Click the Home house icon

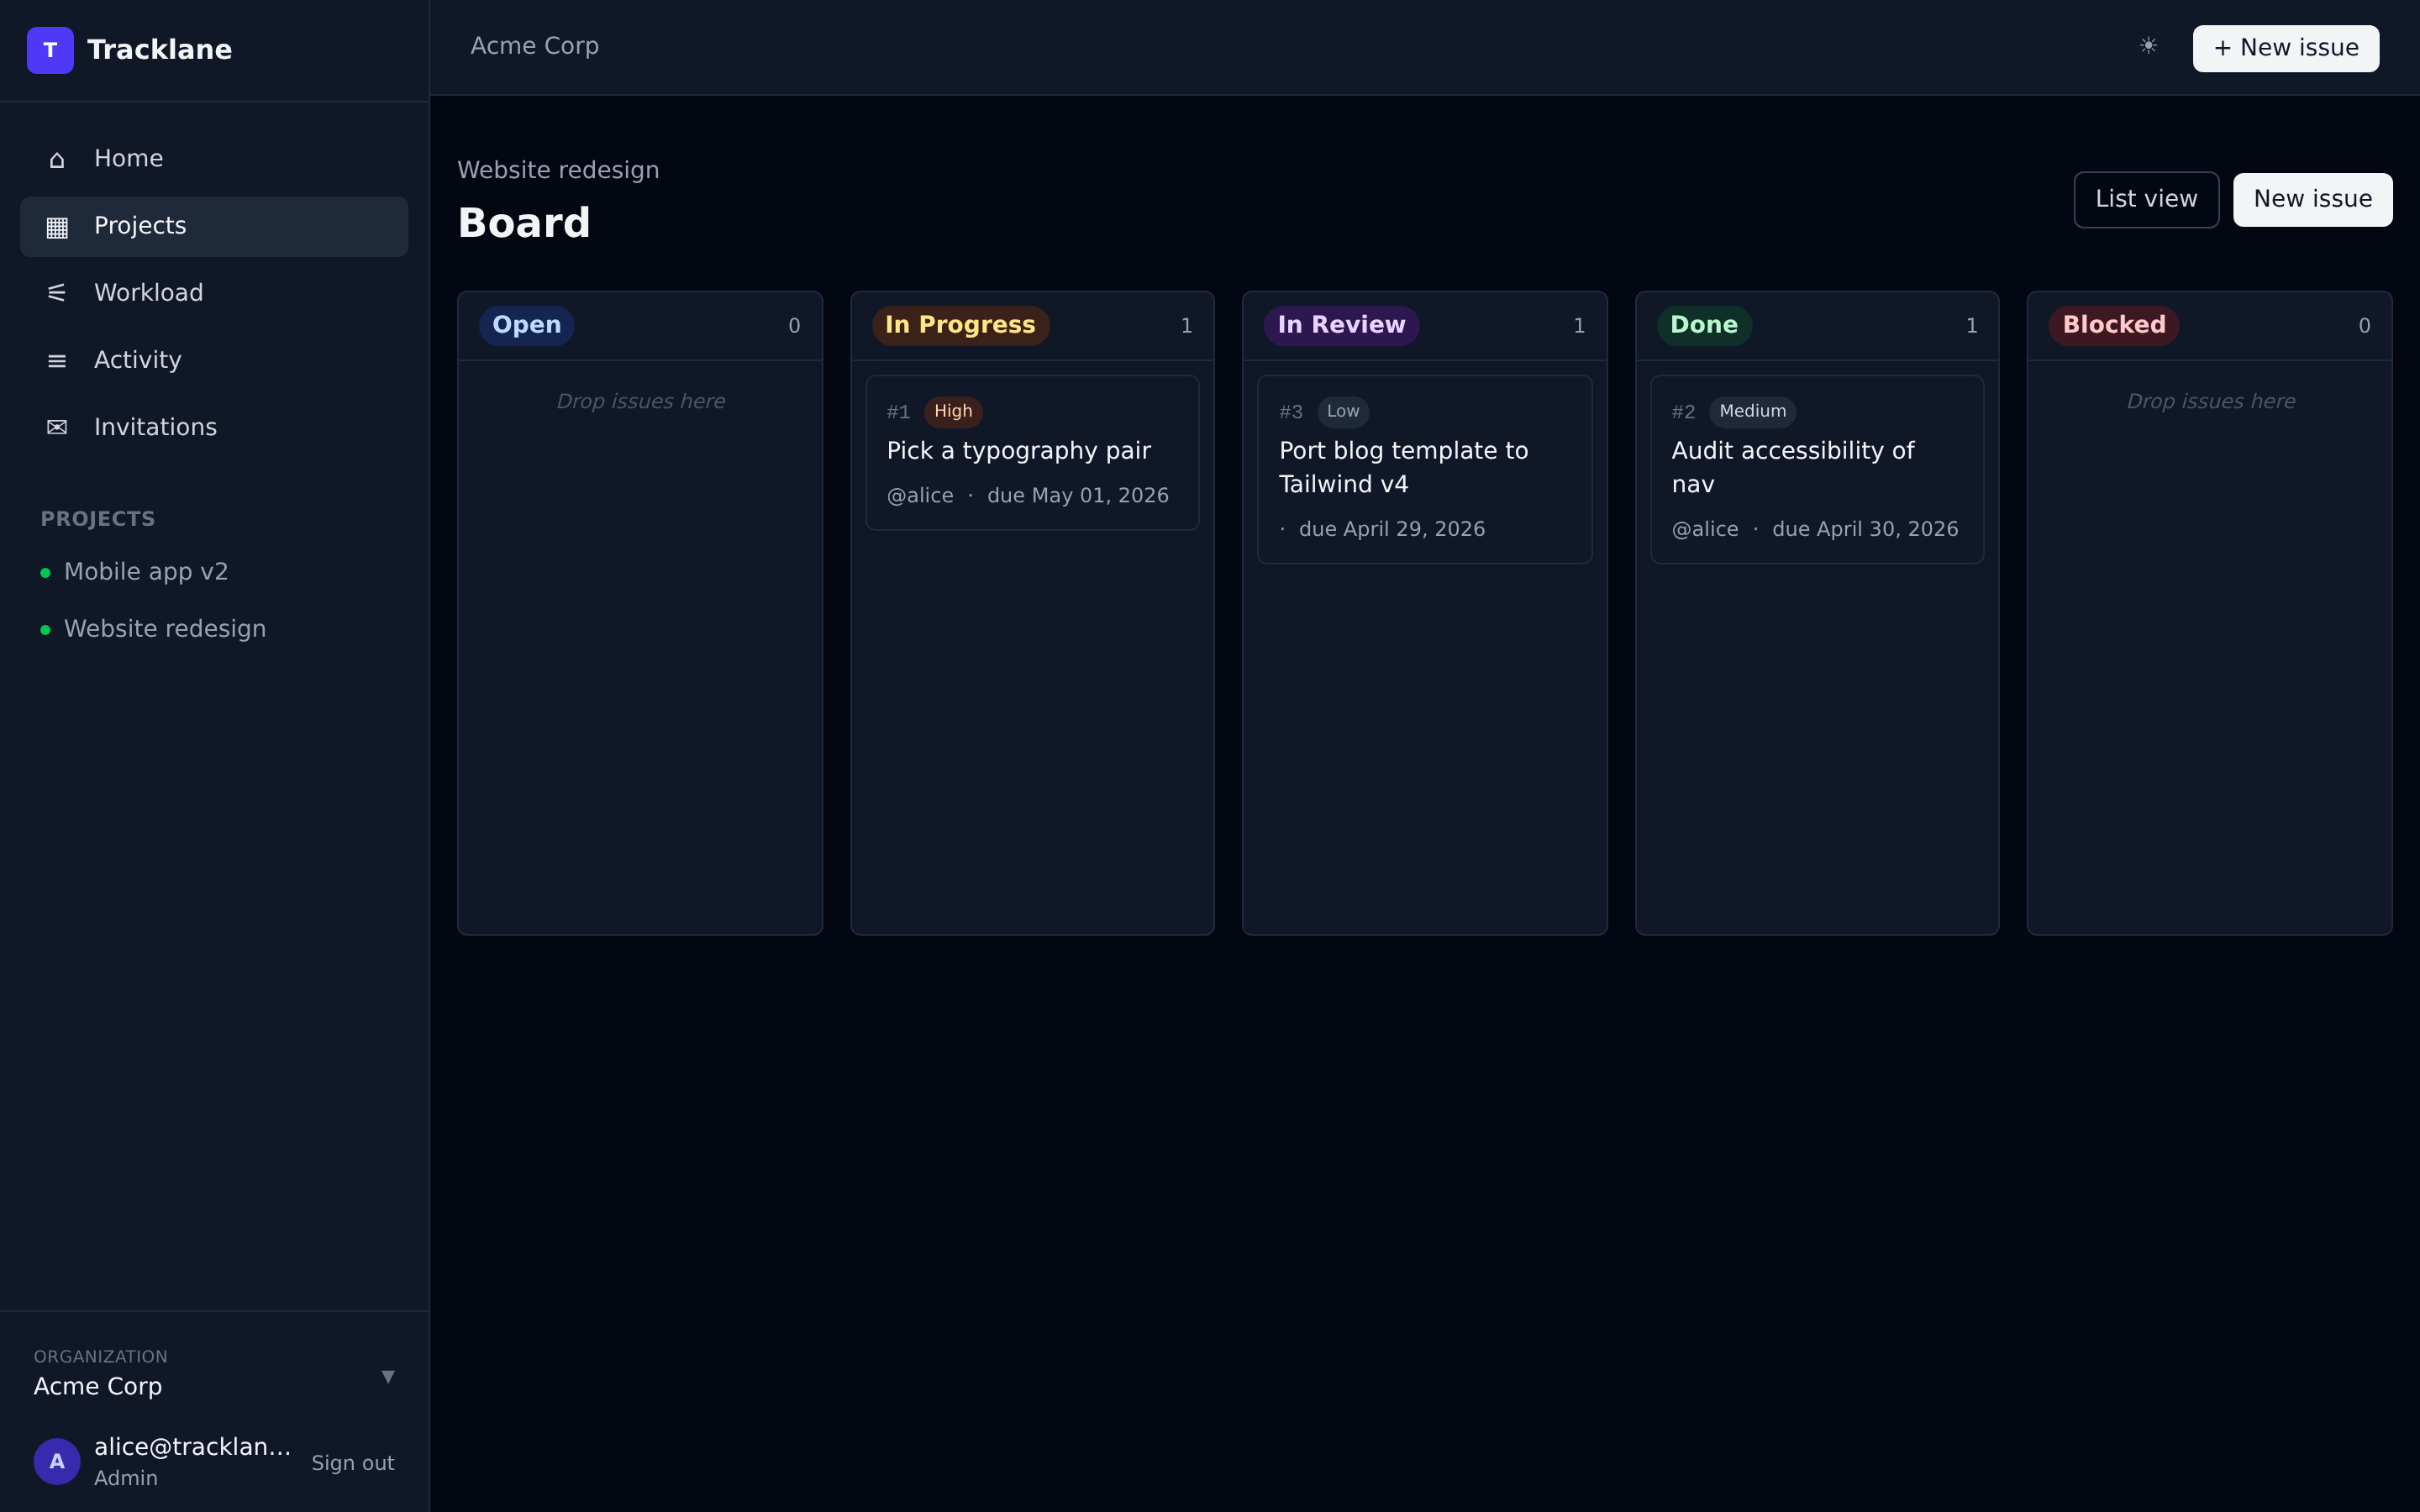(x=57, y=160)
